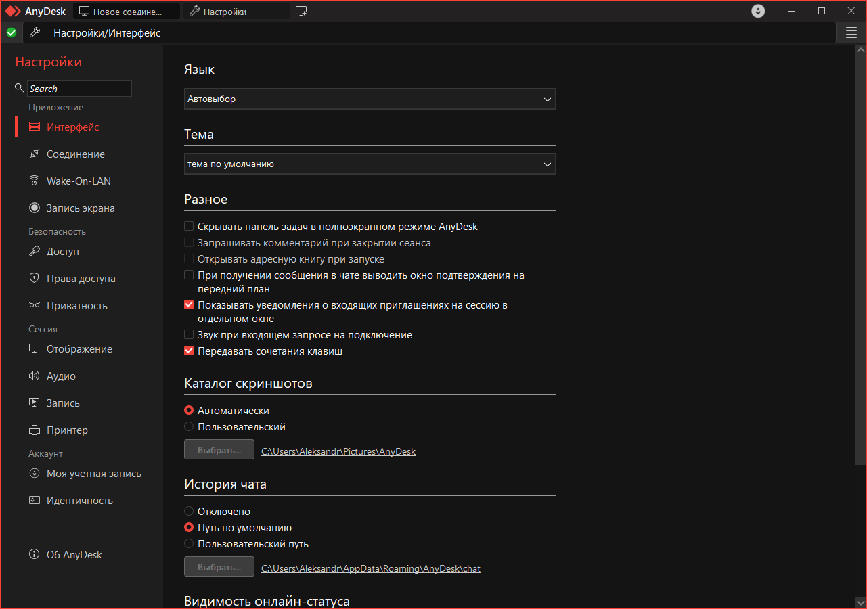Open Доступ settings via key icon

(x=35, y=252)
